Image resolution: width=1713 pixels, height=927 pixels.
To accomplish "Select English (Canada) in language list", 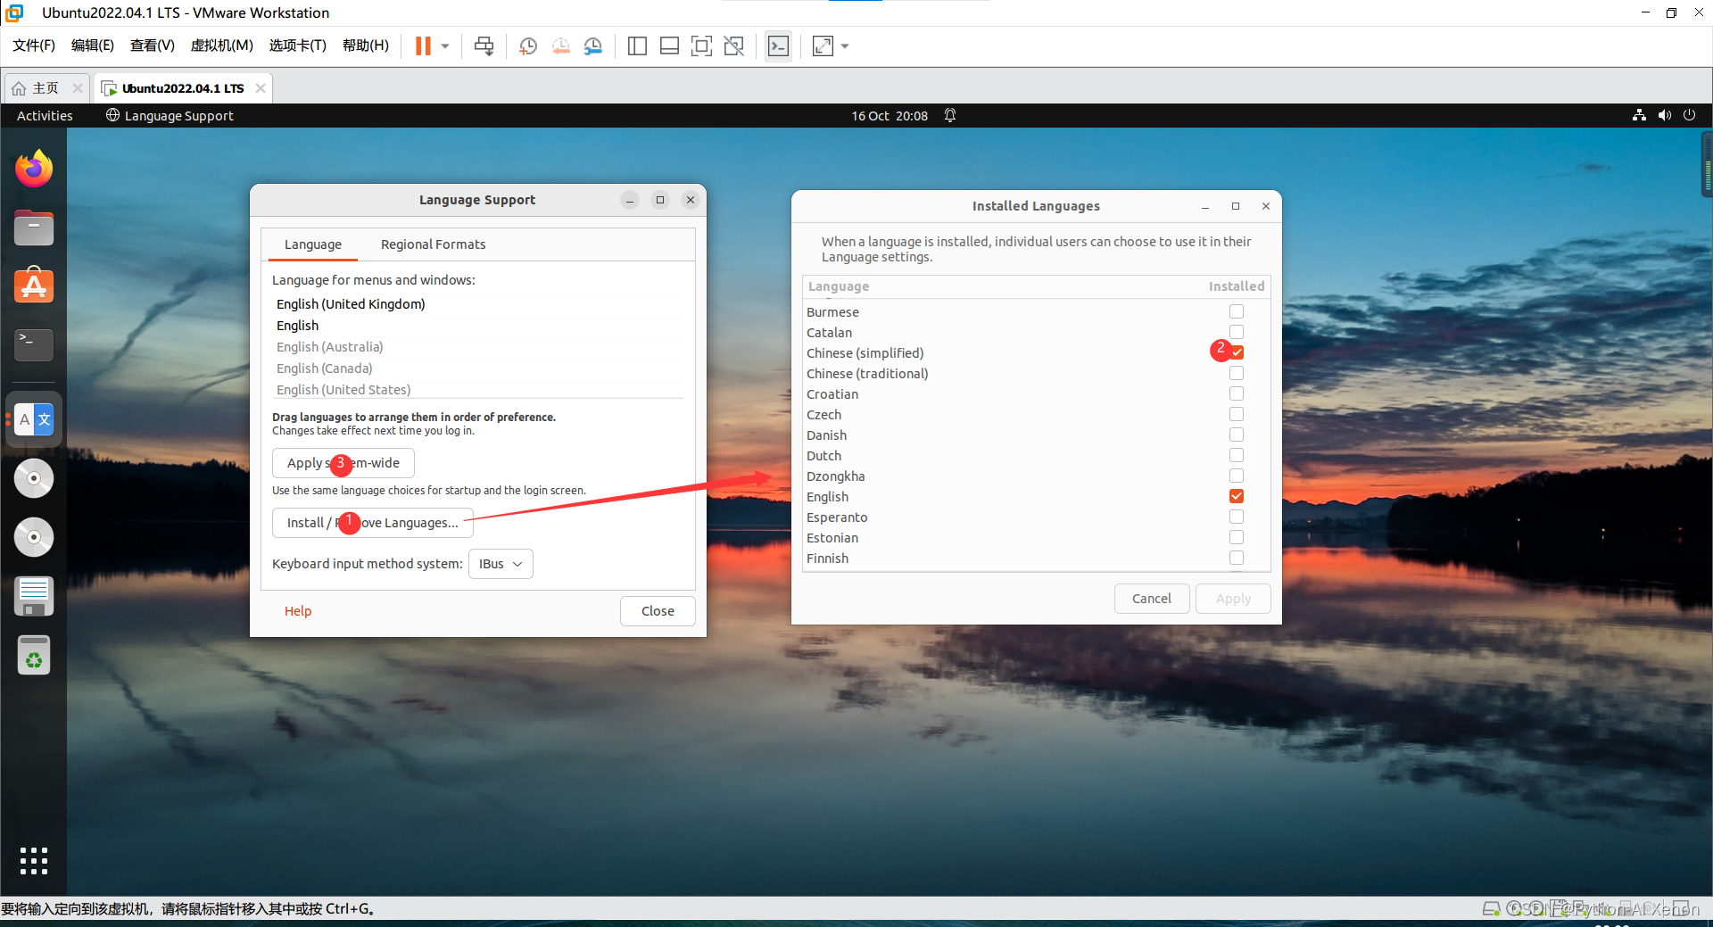I will tap(477, 368).
